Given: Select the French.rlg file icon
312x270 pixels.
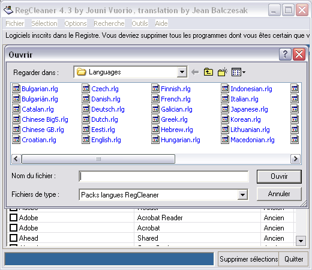Looking at the screenshot, I should [x=155, y=98].
